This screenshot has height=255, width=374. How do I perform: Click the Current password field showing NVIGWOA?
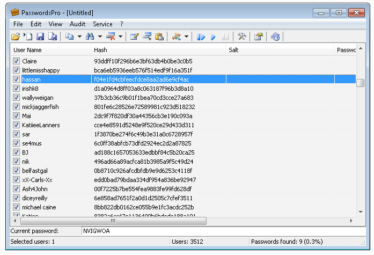point(224,231)
